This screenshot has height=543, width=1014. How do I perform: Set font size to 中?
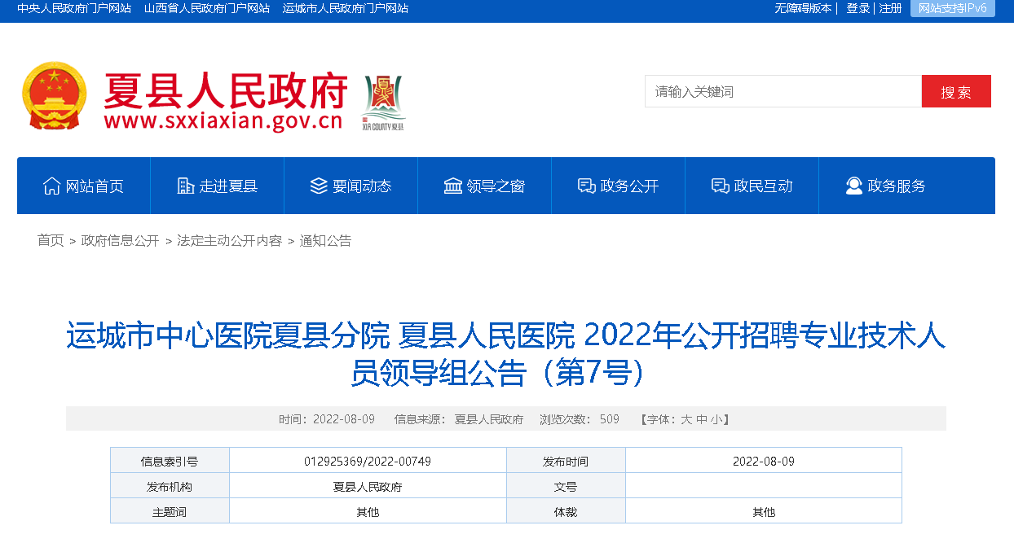pyautogui.click(x=702, y=419)
